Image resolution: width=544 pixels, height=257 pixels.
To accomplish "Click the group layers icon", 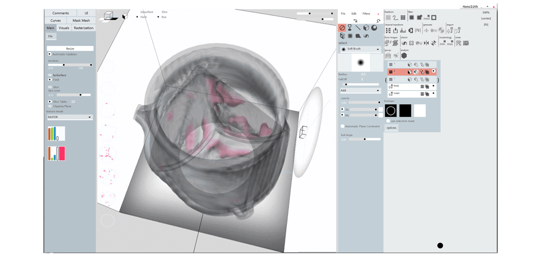I will [388, 55].
